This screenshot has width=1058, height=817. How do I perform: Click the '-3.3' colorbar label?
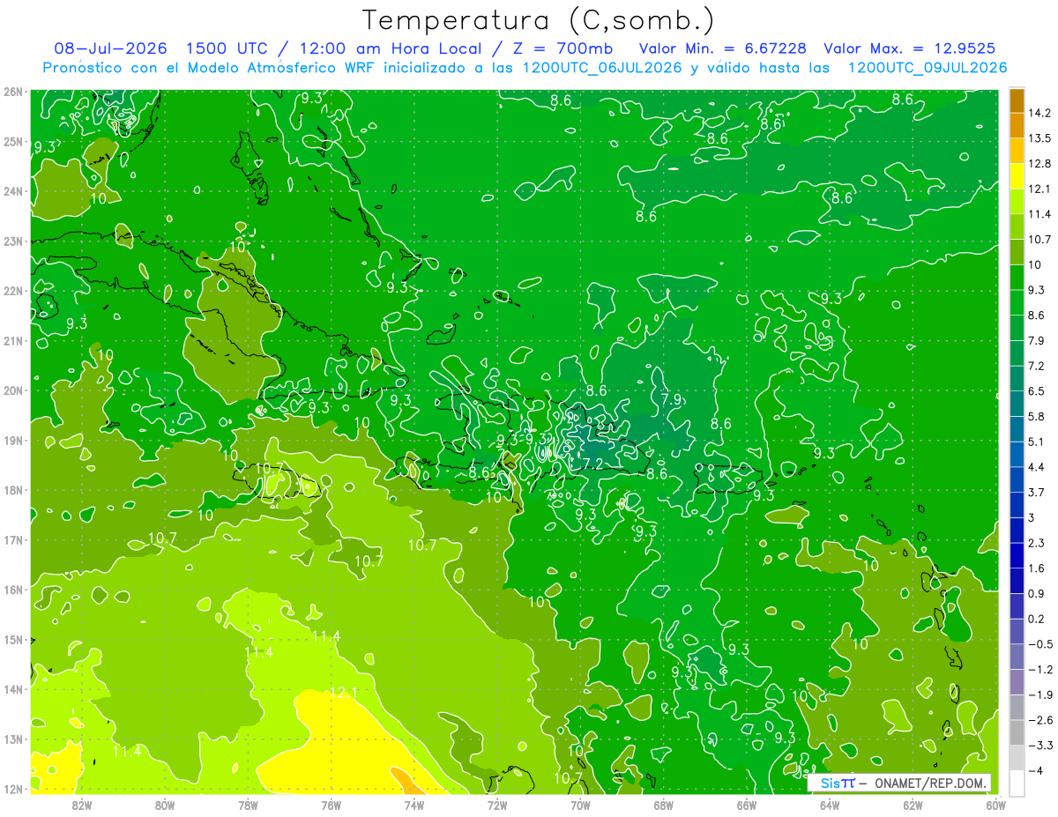click(1040, 746)
